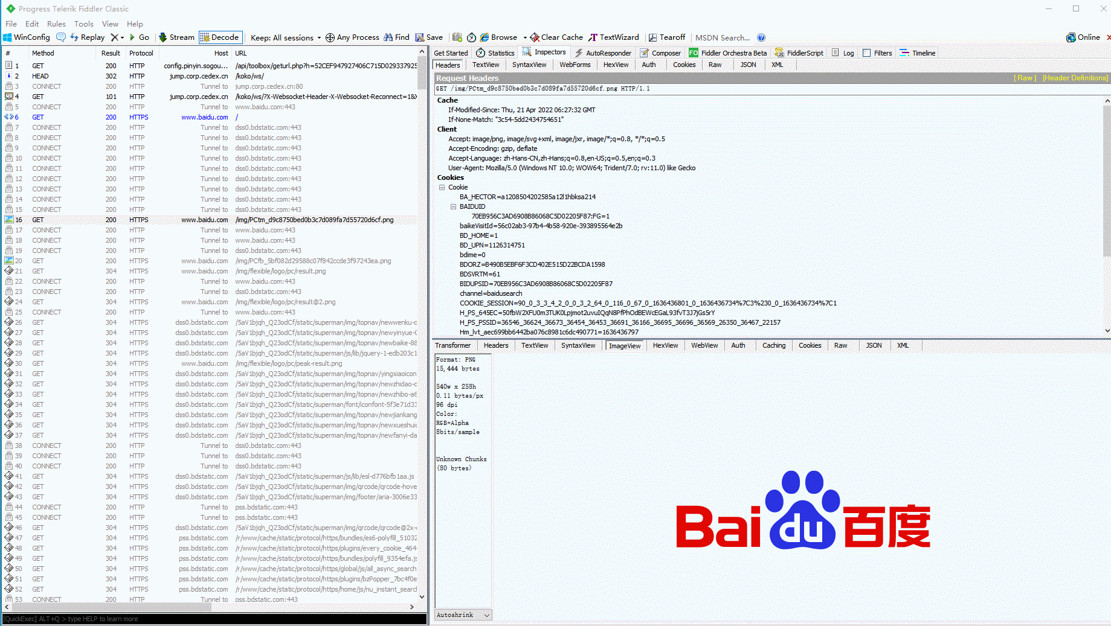Select the request Cookies inspector tab
Image resolution: width=1111 pixels, height=626 pixels.
pyautogui.click(x=684, y=65)
